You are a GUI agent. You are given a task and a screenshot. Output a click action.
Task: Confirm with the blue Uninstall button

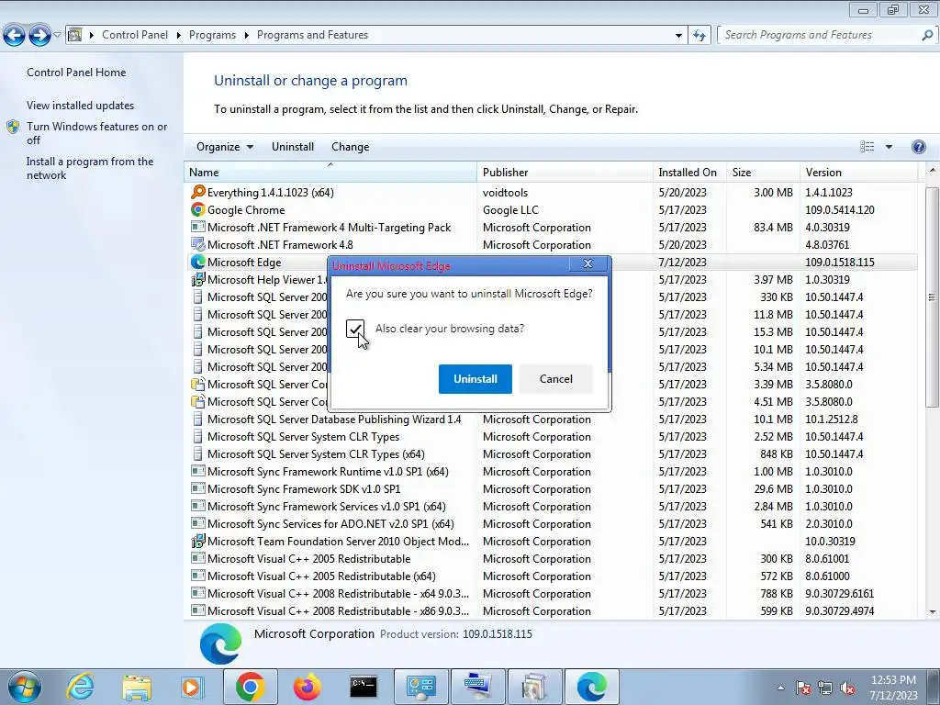[476, 379]
